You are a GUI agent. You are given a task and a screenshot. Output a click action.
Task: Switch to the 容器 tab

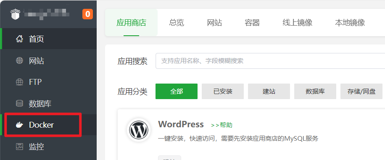coord(252,23)
